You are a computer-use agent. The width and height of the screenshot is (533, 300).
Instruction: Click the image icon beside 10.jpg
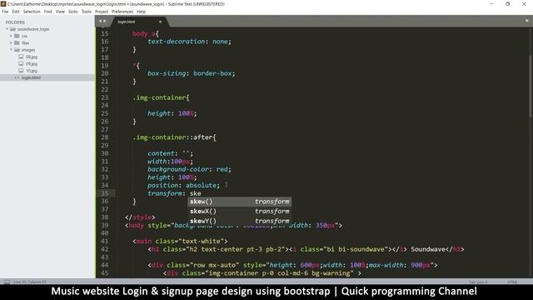[x=21, y=71]
